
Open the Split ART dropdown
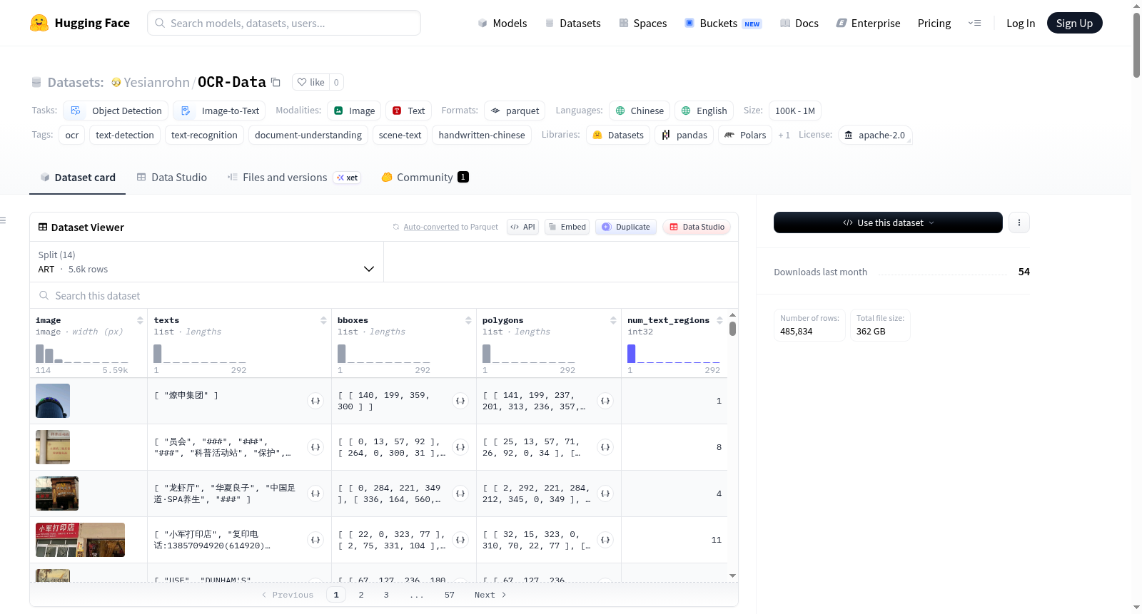207,262
